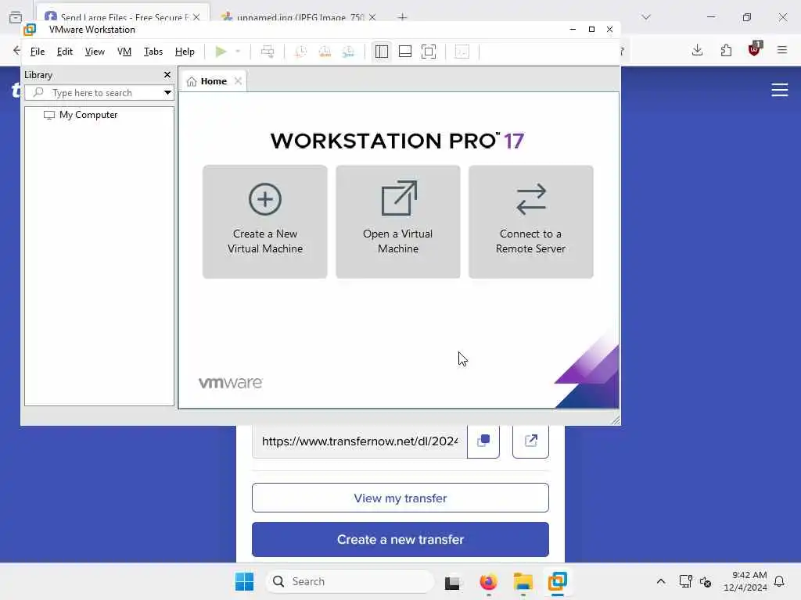Open the Firefox extensions icon

pos(726,50)
